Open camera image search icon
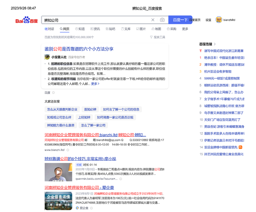 tap(162, 20)
